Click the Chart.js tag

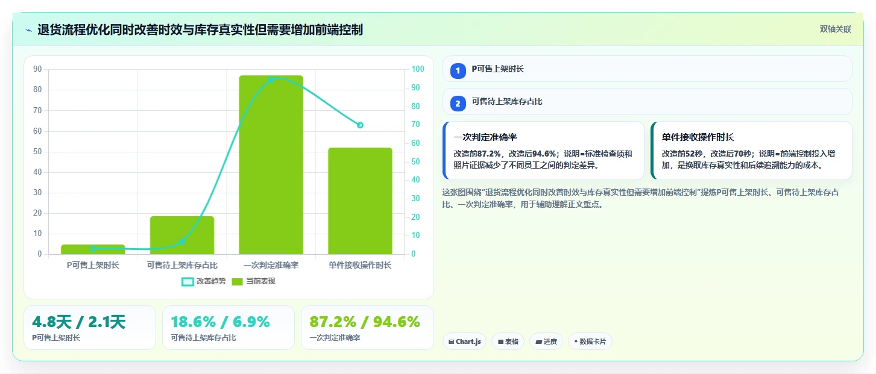point(464,341)
